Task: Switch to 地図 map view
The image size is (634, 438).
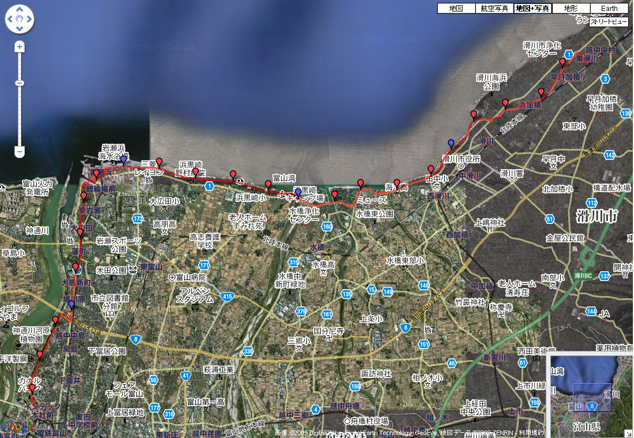Action: (x=456, y=9)
